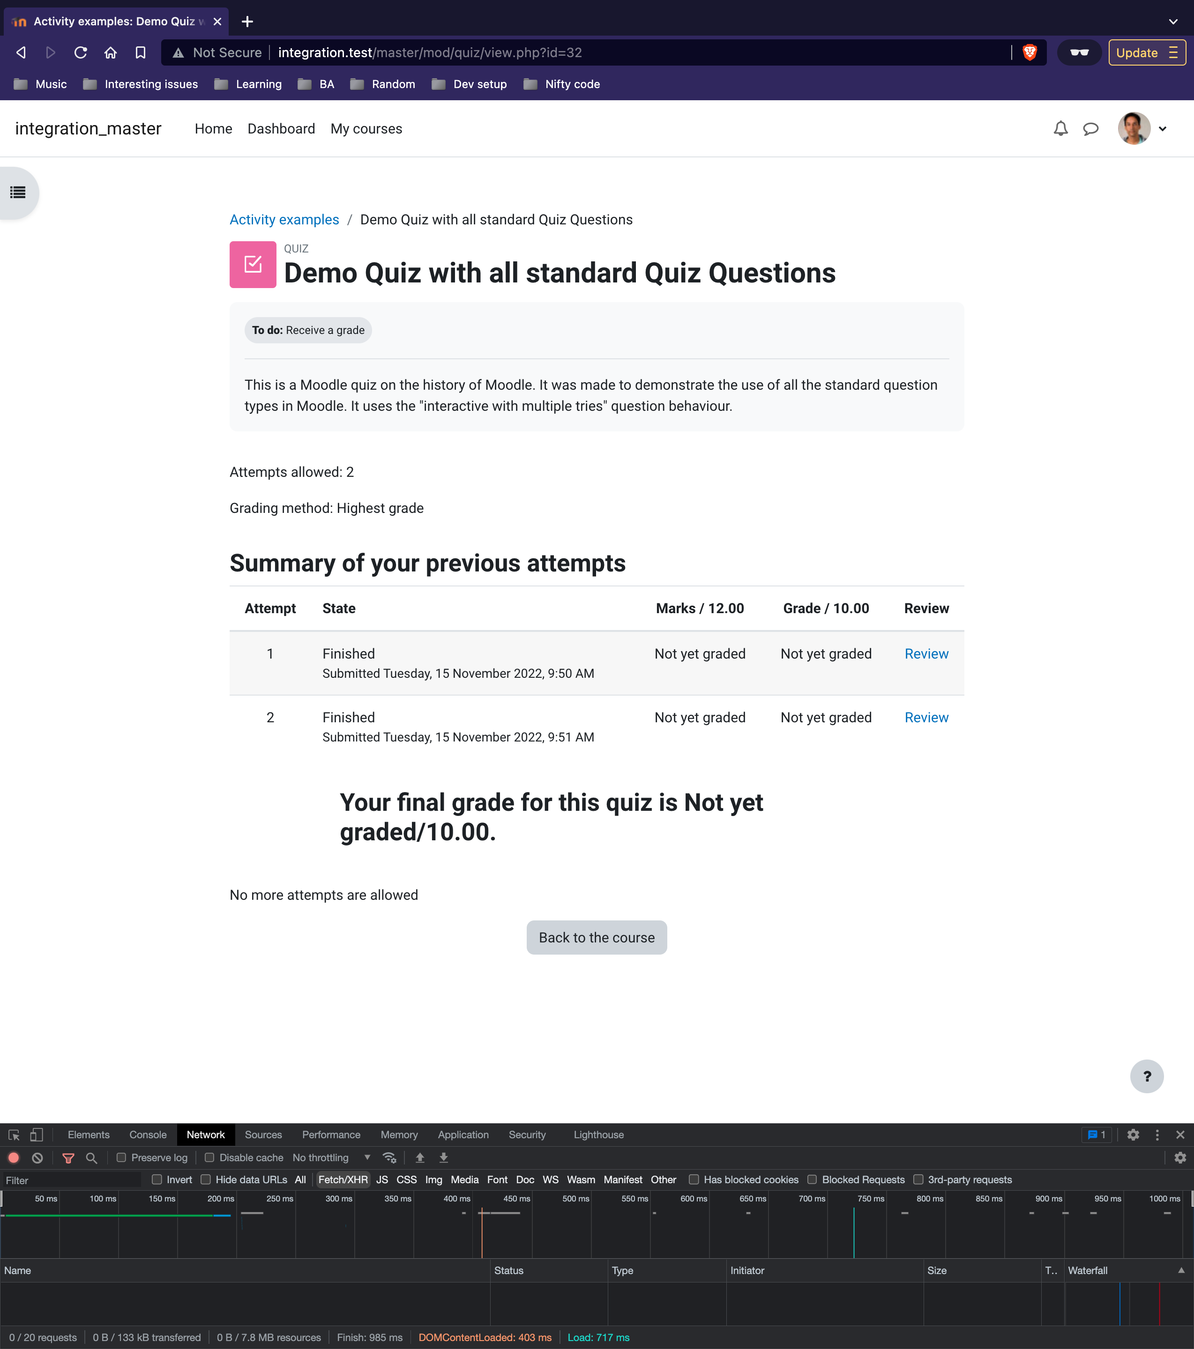The height and width of the screenshot is (1349, 1194).
Task: Follow the Activity examples breadcrumb link
Action: (x=284, y=219)
